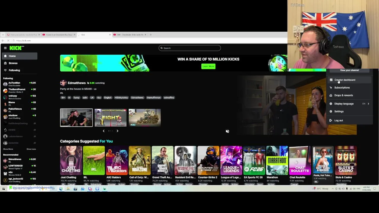Click the Drops & rewards grid icon

tap(331, 95)
